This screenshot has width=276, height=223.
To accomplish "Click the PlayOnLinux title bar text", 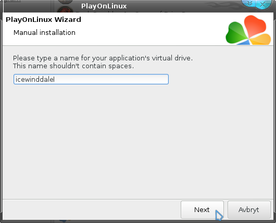I will click(104, 6).
